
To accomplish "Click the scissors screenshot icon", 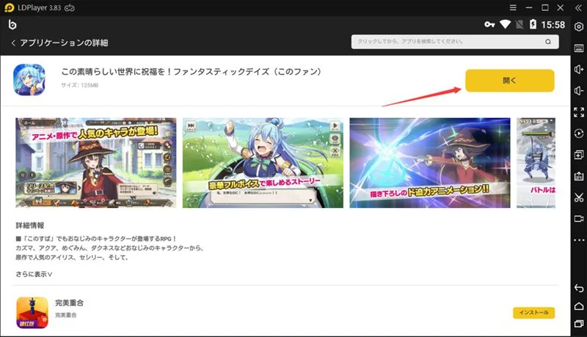I will tap(579, 197).
